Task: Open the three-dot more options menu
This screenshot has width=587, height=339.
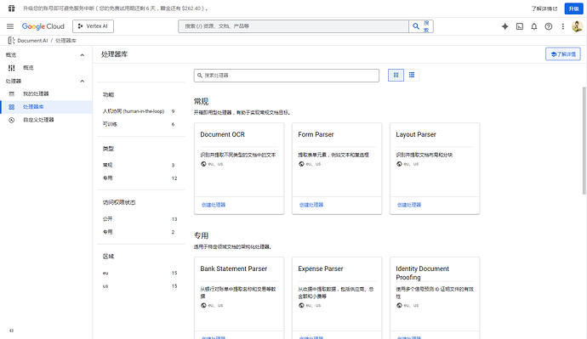Action: point(562,26)
